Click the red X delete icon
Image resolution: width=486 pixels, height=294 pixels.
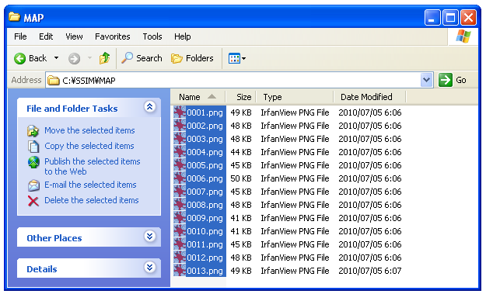(33, 201)
